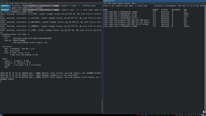Click the 'data:' section heading
This screenshot has width=206, height=116.
5,59
